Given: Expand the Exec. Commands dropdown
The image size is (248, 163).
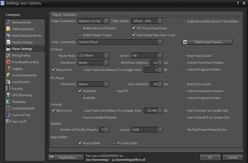Looking at the screenshot, I should click(120, 42).
